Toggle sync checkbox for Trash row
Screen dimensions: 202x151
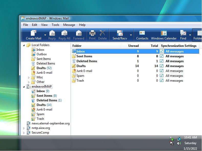pyautogui.click(x=162, y=81)
